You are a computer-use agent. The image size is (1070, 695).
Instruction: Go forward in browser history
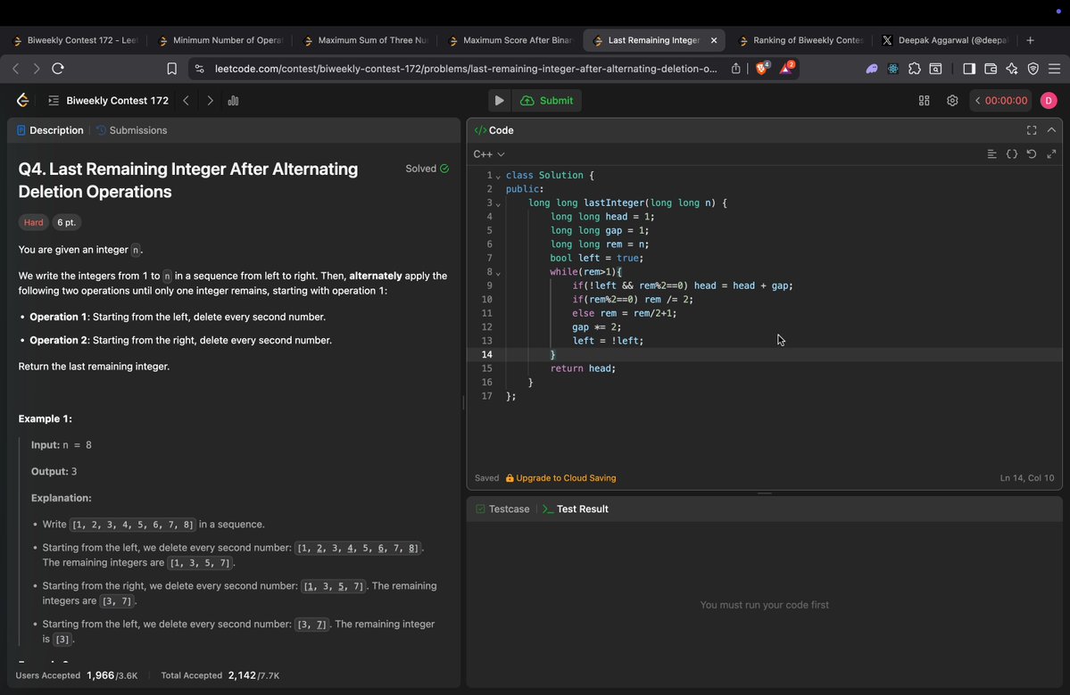37,68
